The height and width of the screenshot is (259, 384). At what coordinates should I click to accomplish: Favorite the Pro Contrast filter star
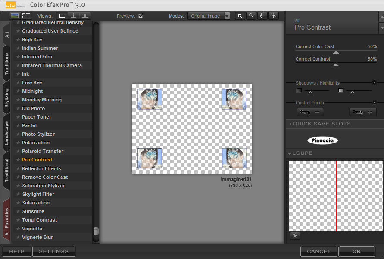(18, 160)
